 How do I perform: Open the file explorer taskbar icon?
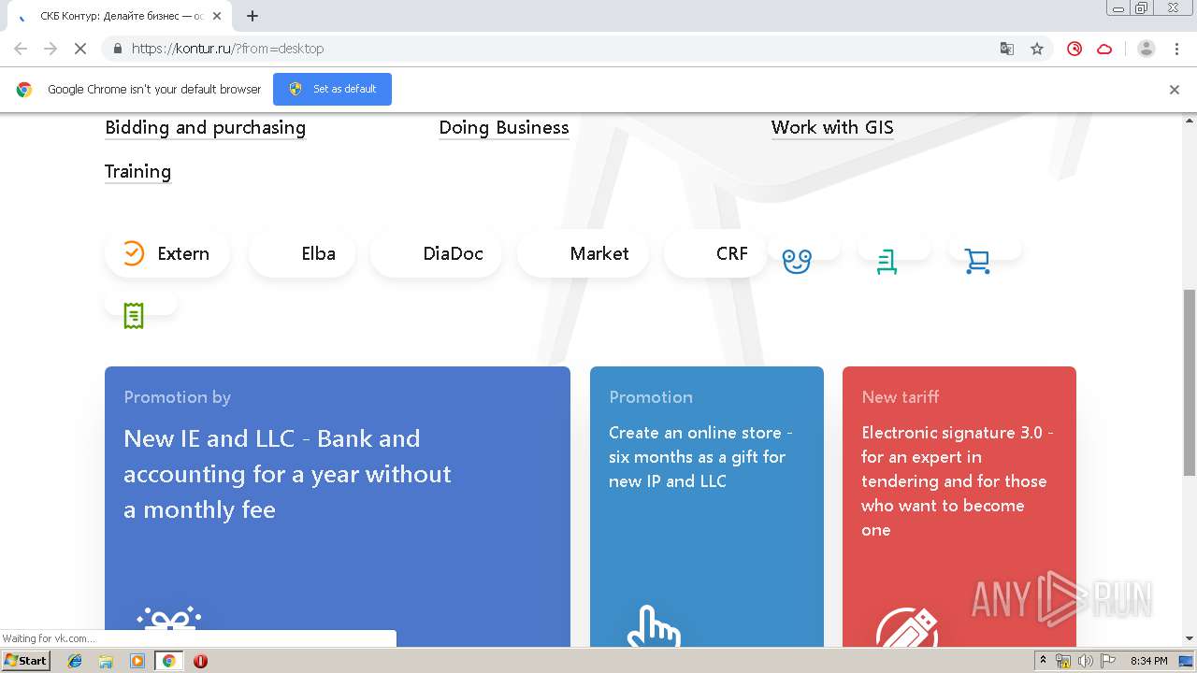point(106,661)
